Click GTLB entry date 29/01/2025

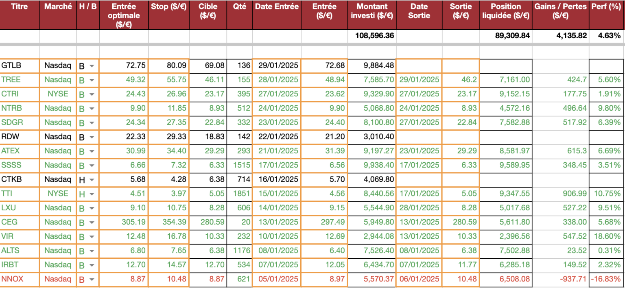pos(277,65)
